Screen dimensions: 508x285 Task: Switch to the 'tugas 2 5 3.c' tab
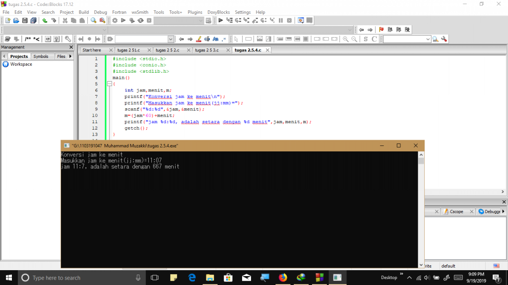(206, 50)
